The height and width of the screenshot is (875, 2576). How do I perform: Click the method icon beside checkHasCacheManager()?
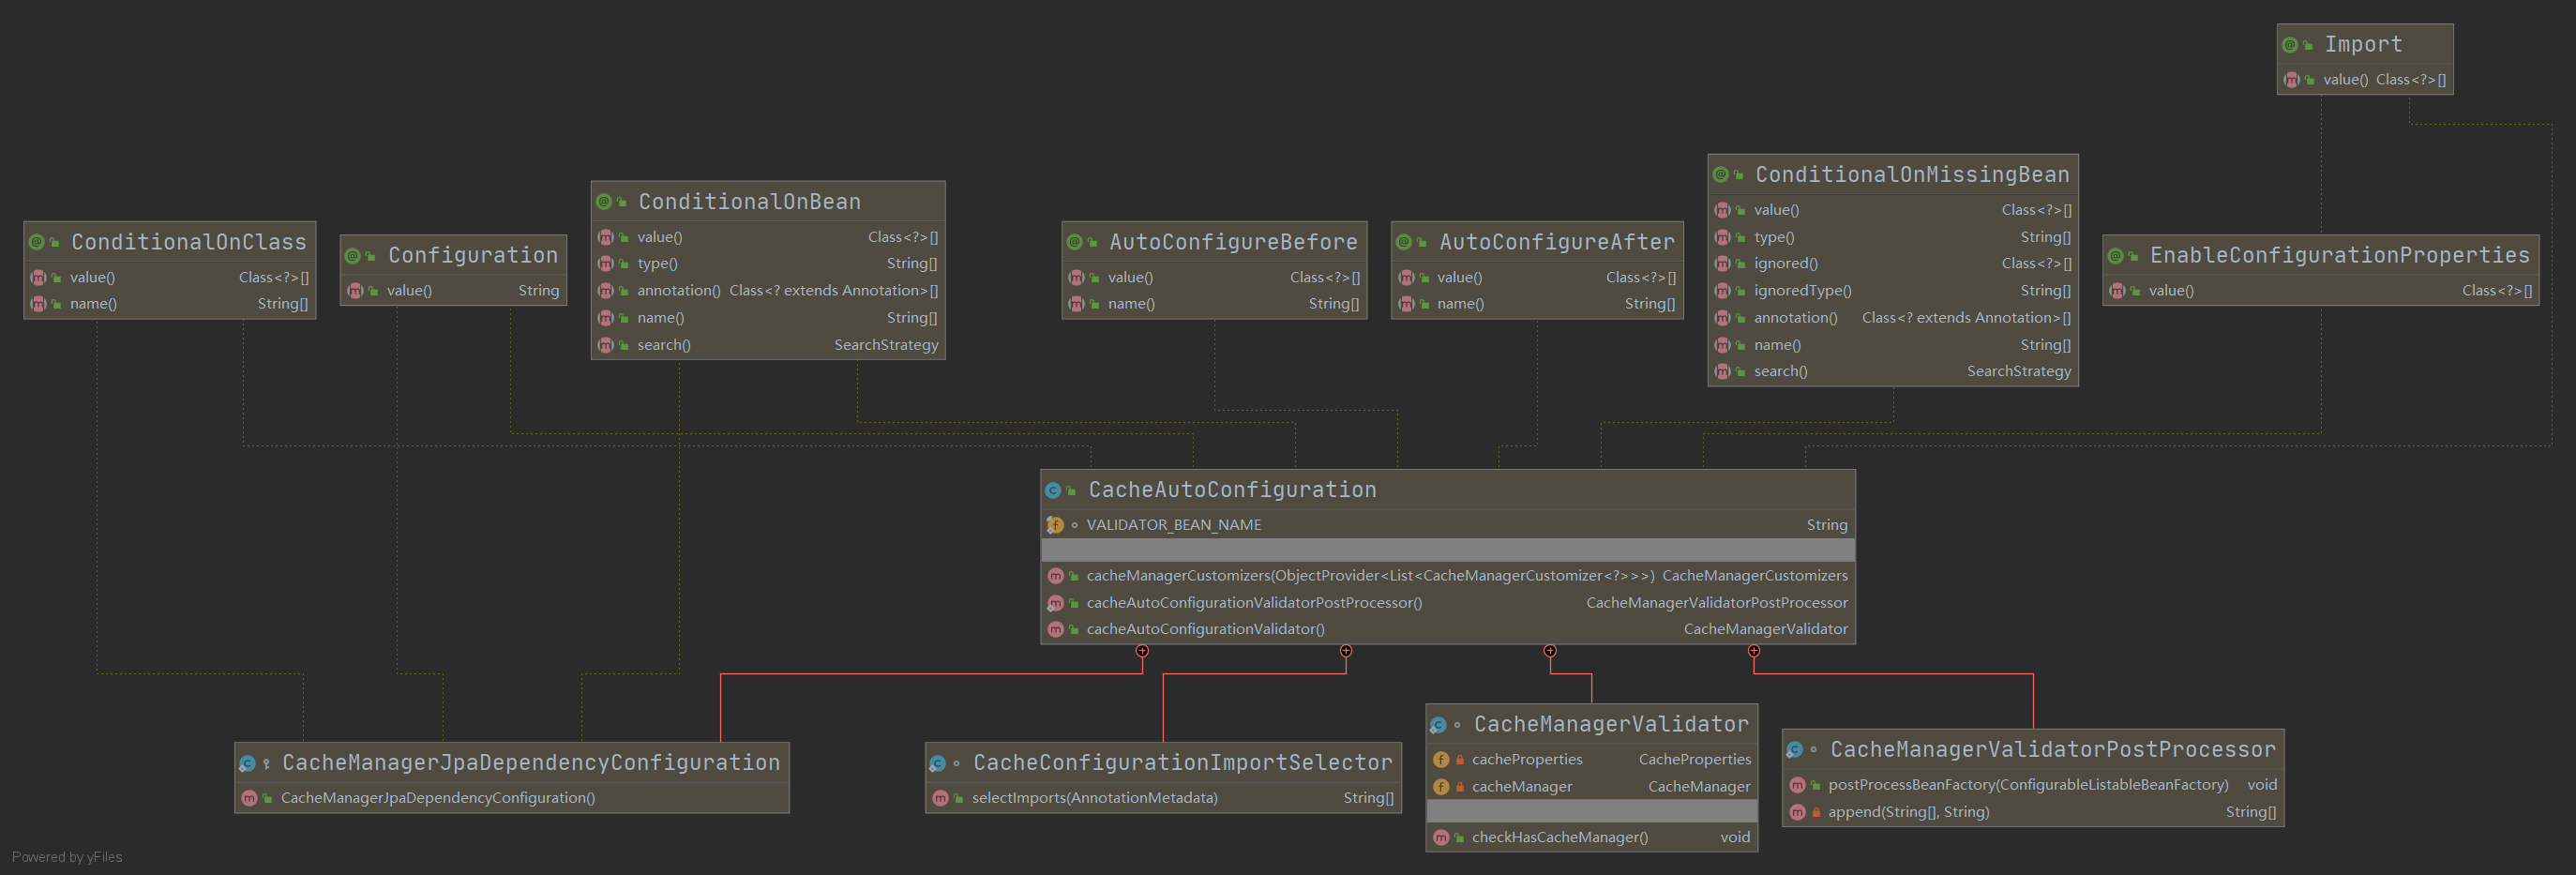pos(1441,838)
